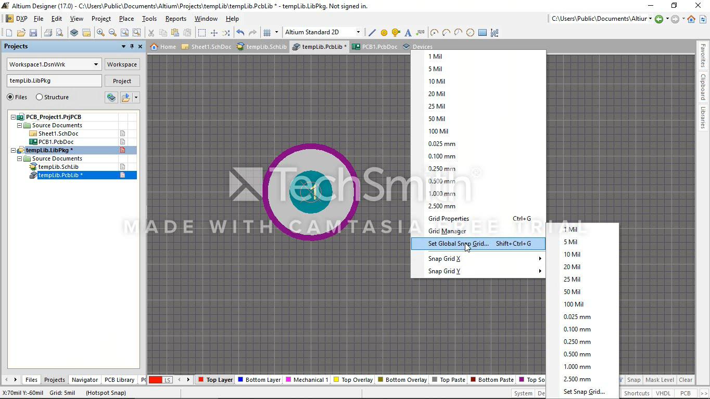
Task: Select the Place Line tool
Action: [372, 33]
